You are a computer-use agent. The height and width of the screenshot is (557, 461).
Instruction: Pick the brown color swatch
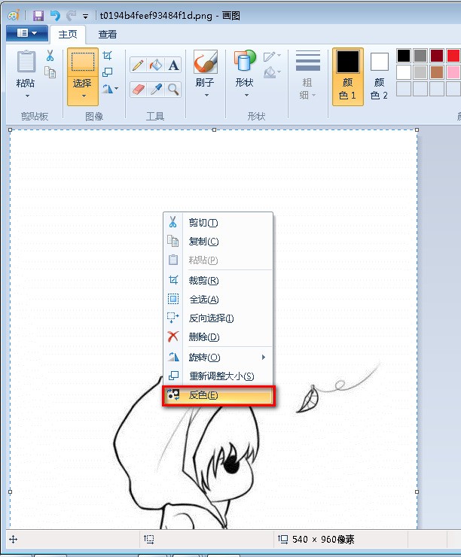437,72
